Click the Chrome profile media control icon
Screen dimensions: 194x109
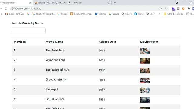point(176,3)
